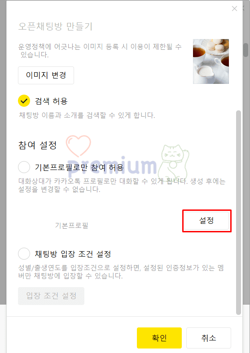Enable the 기본프로필로만 참여 허용 checkbox circle

24,167
